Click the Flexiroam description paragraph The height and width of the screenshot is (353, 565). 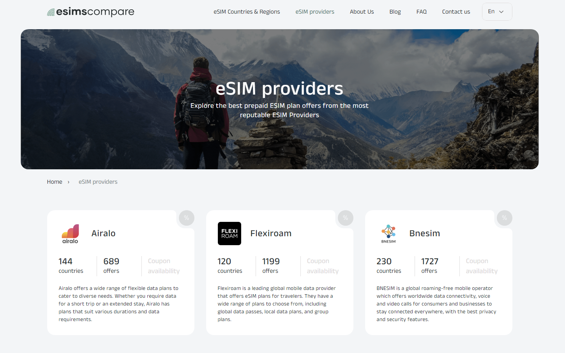pos(277,304)
